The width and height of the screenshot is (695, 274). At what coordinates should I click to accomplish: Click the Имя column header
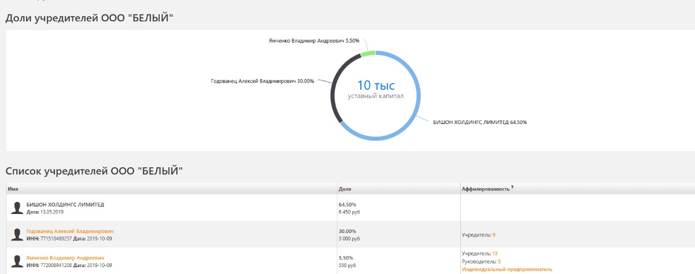coord(13,189)
